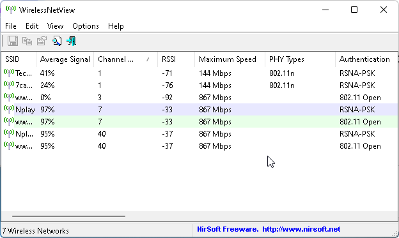This screenshot has height=238, width=399.
Task: Click the Find magnifier toolbar icon
Action: click(x=57, y=41)
